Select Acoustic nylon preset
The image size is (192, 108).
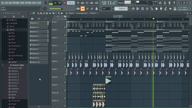point(18,65)
